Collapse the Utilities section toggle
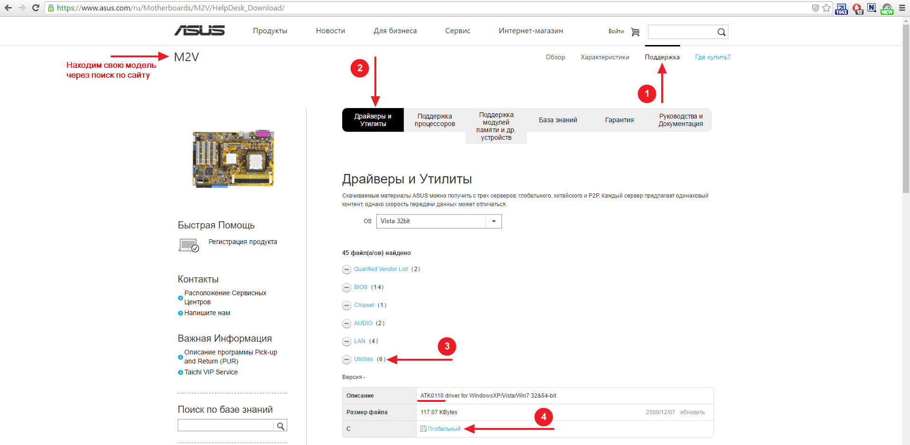The width and height of the screenshot is (910, 445). (x=347, y=360)
